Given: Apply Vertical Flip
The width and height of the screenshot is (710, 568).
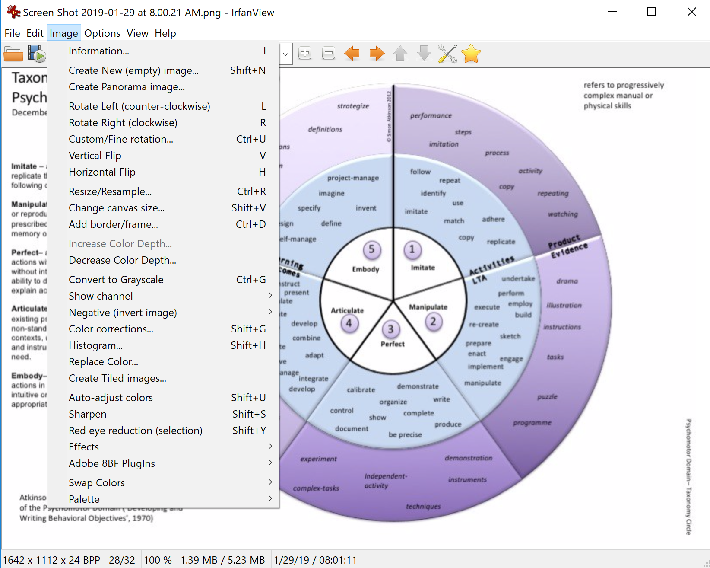Looking at the screenshot, I should pyautogui.click(x=163, y=156).
